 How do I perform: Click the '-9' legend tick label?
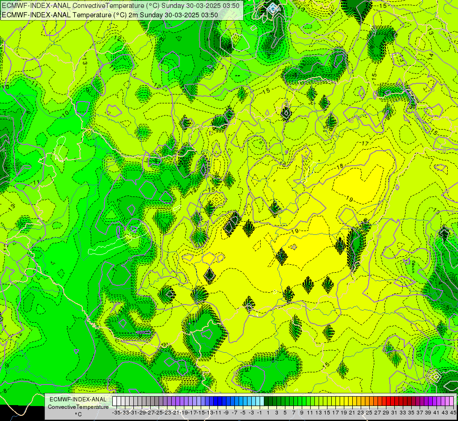coord(226,413)
